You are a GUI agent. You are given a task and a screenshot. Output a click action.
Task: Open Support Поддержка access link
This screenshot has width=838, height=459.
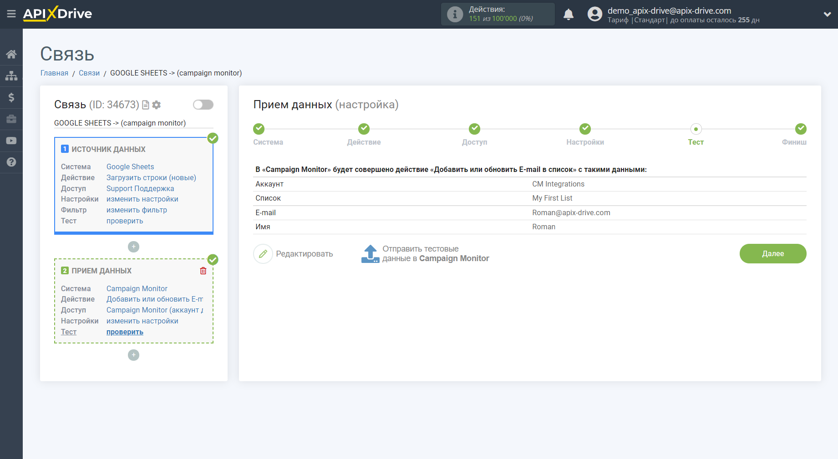pyautogui.click(x=140, y=188)
